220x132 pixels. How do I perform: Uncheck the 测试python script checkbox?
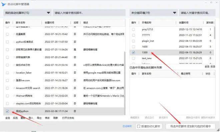pos(7,111)
